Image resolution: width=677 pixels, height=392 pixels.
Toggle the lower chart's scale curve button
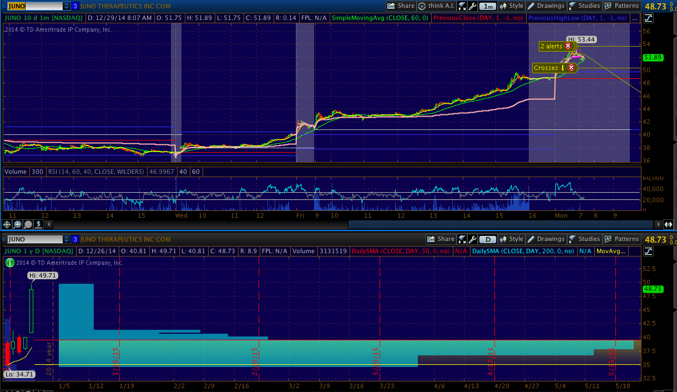pos(649,251)
